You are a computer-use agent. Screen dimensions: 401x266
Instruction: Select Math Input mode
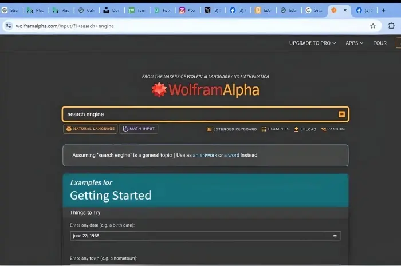pos(139,129)
